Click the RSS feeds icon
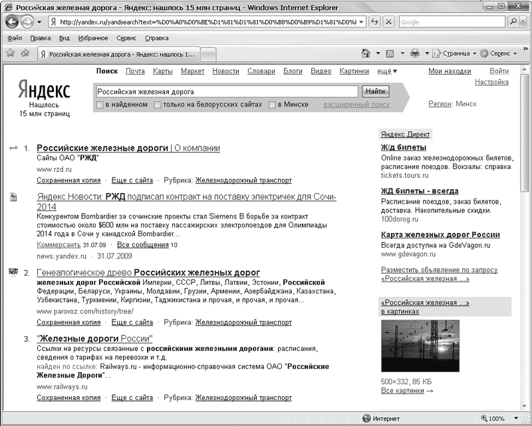The width and height of the screenshot is (532, 426). pyautogui.click(x=390, y=53)
